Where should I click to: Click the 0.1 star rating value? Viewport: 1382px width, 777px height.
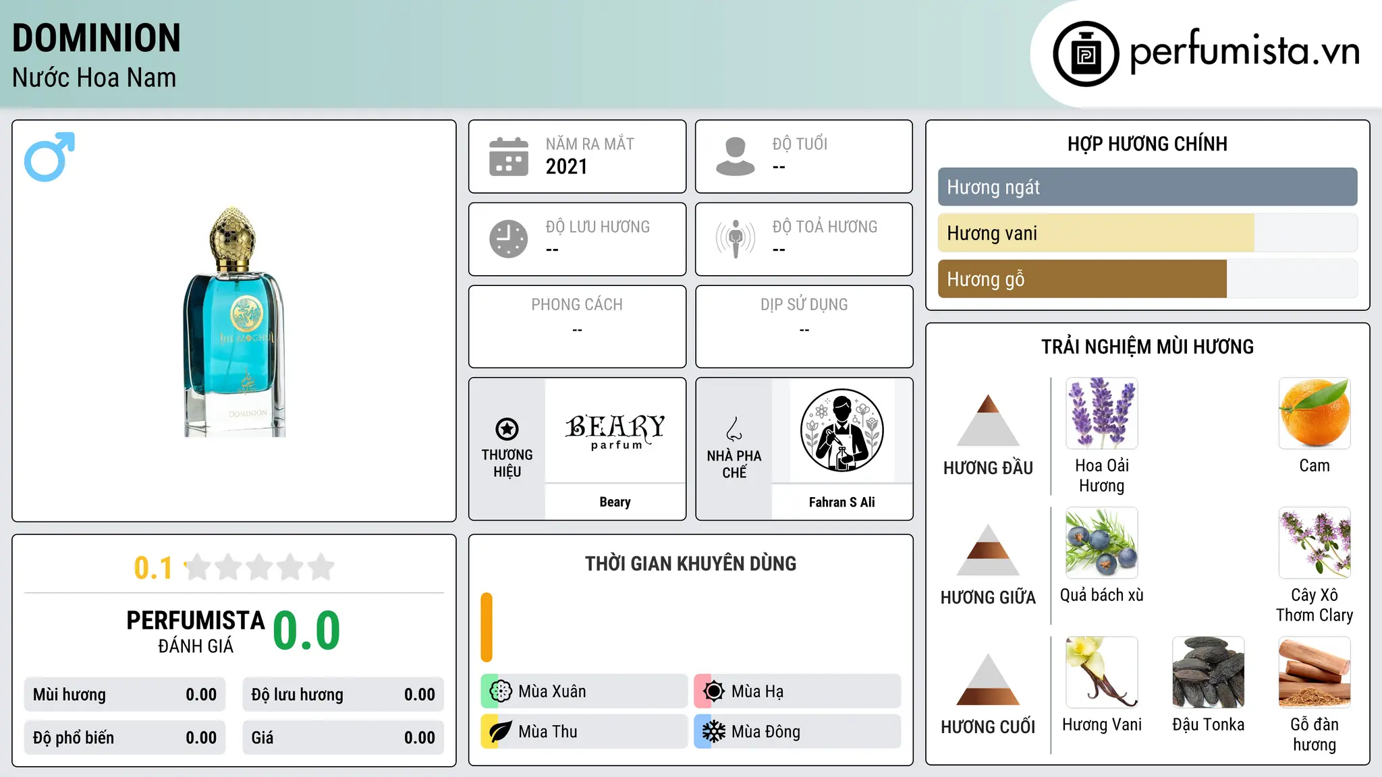(x=153, y=568)
